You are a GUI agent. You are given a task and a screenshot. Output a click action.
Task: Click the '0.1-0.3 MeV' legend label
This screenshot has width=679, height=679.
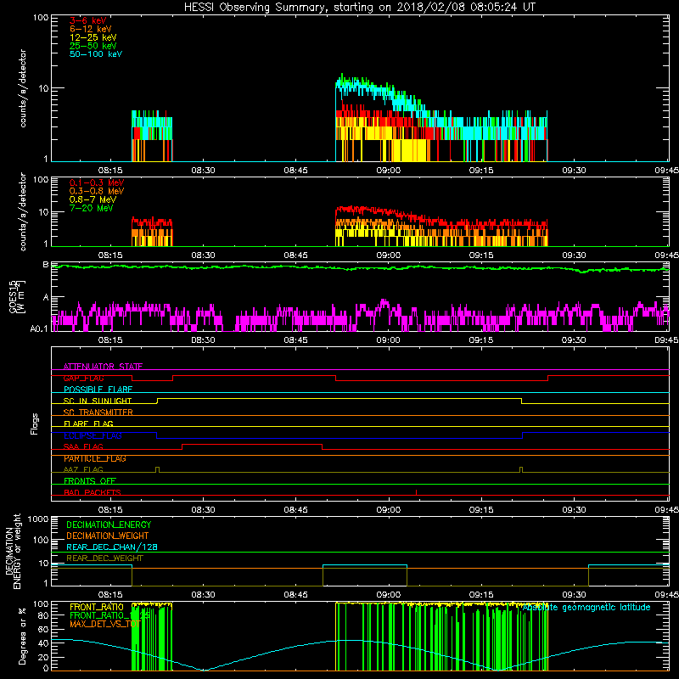pyautogui.click(x=97, y=182)
